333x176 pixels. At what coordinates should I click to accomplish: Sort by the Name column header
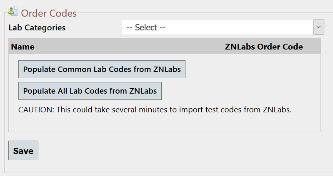(23, 47)
